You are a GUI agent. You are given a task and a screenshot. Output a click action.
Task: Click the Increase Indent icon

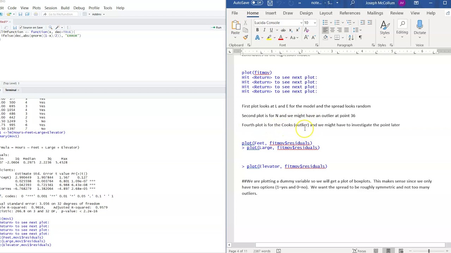[370, 22]
